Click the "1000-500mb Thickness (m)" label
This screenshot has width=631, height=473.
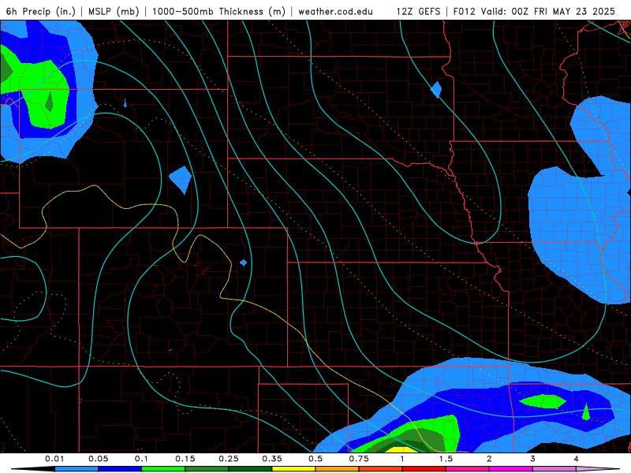[x=218, y=11]
